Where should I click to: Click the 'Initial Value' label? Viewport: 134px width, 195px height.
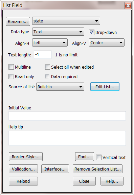click(x=20, y=108)
